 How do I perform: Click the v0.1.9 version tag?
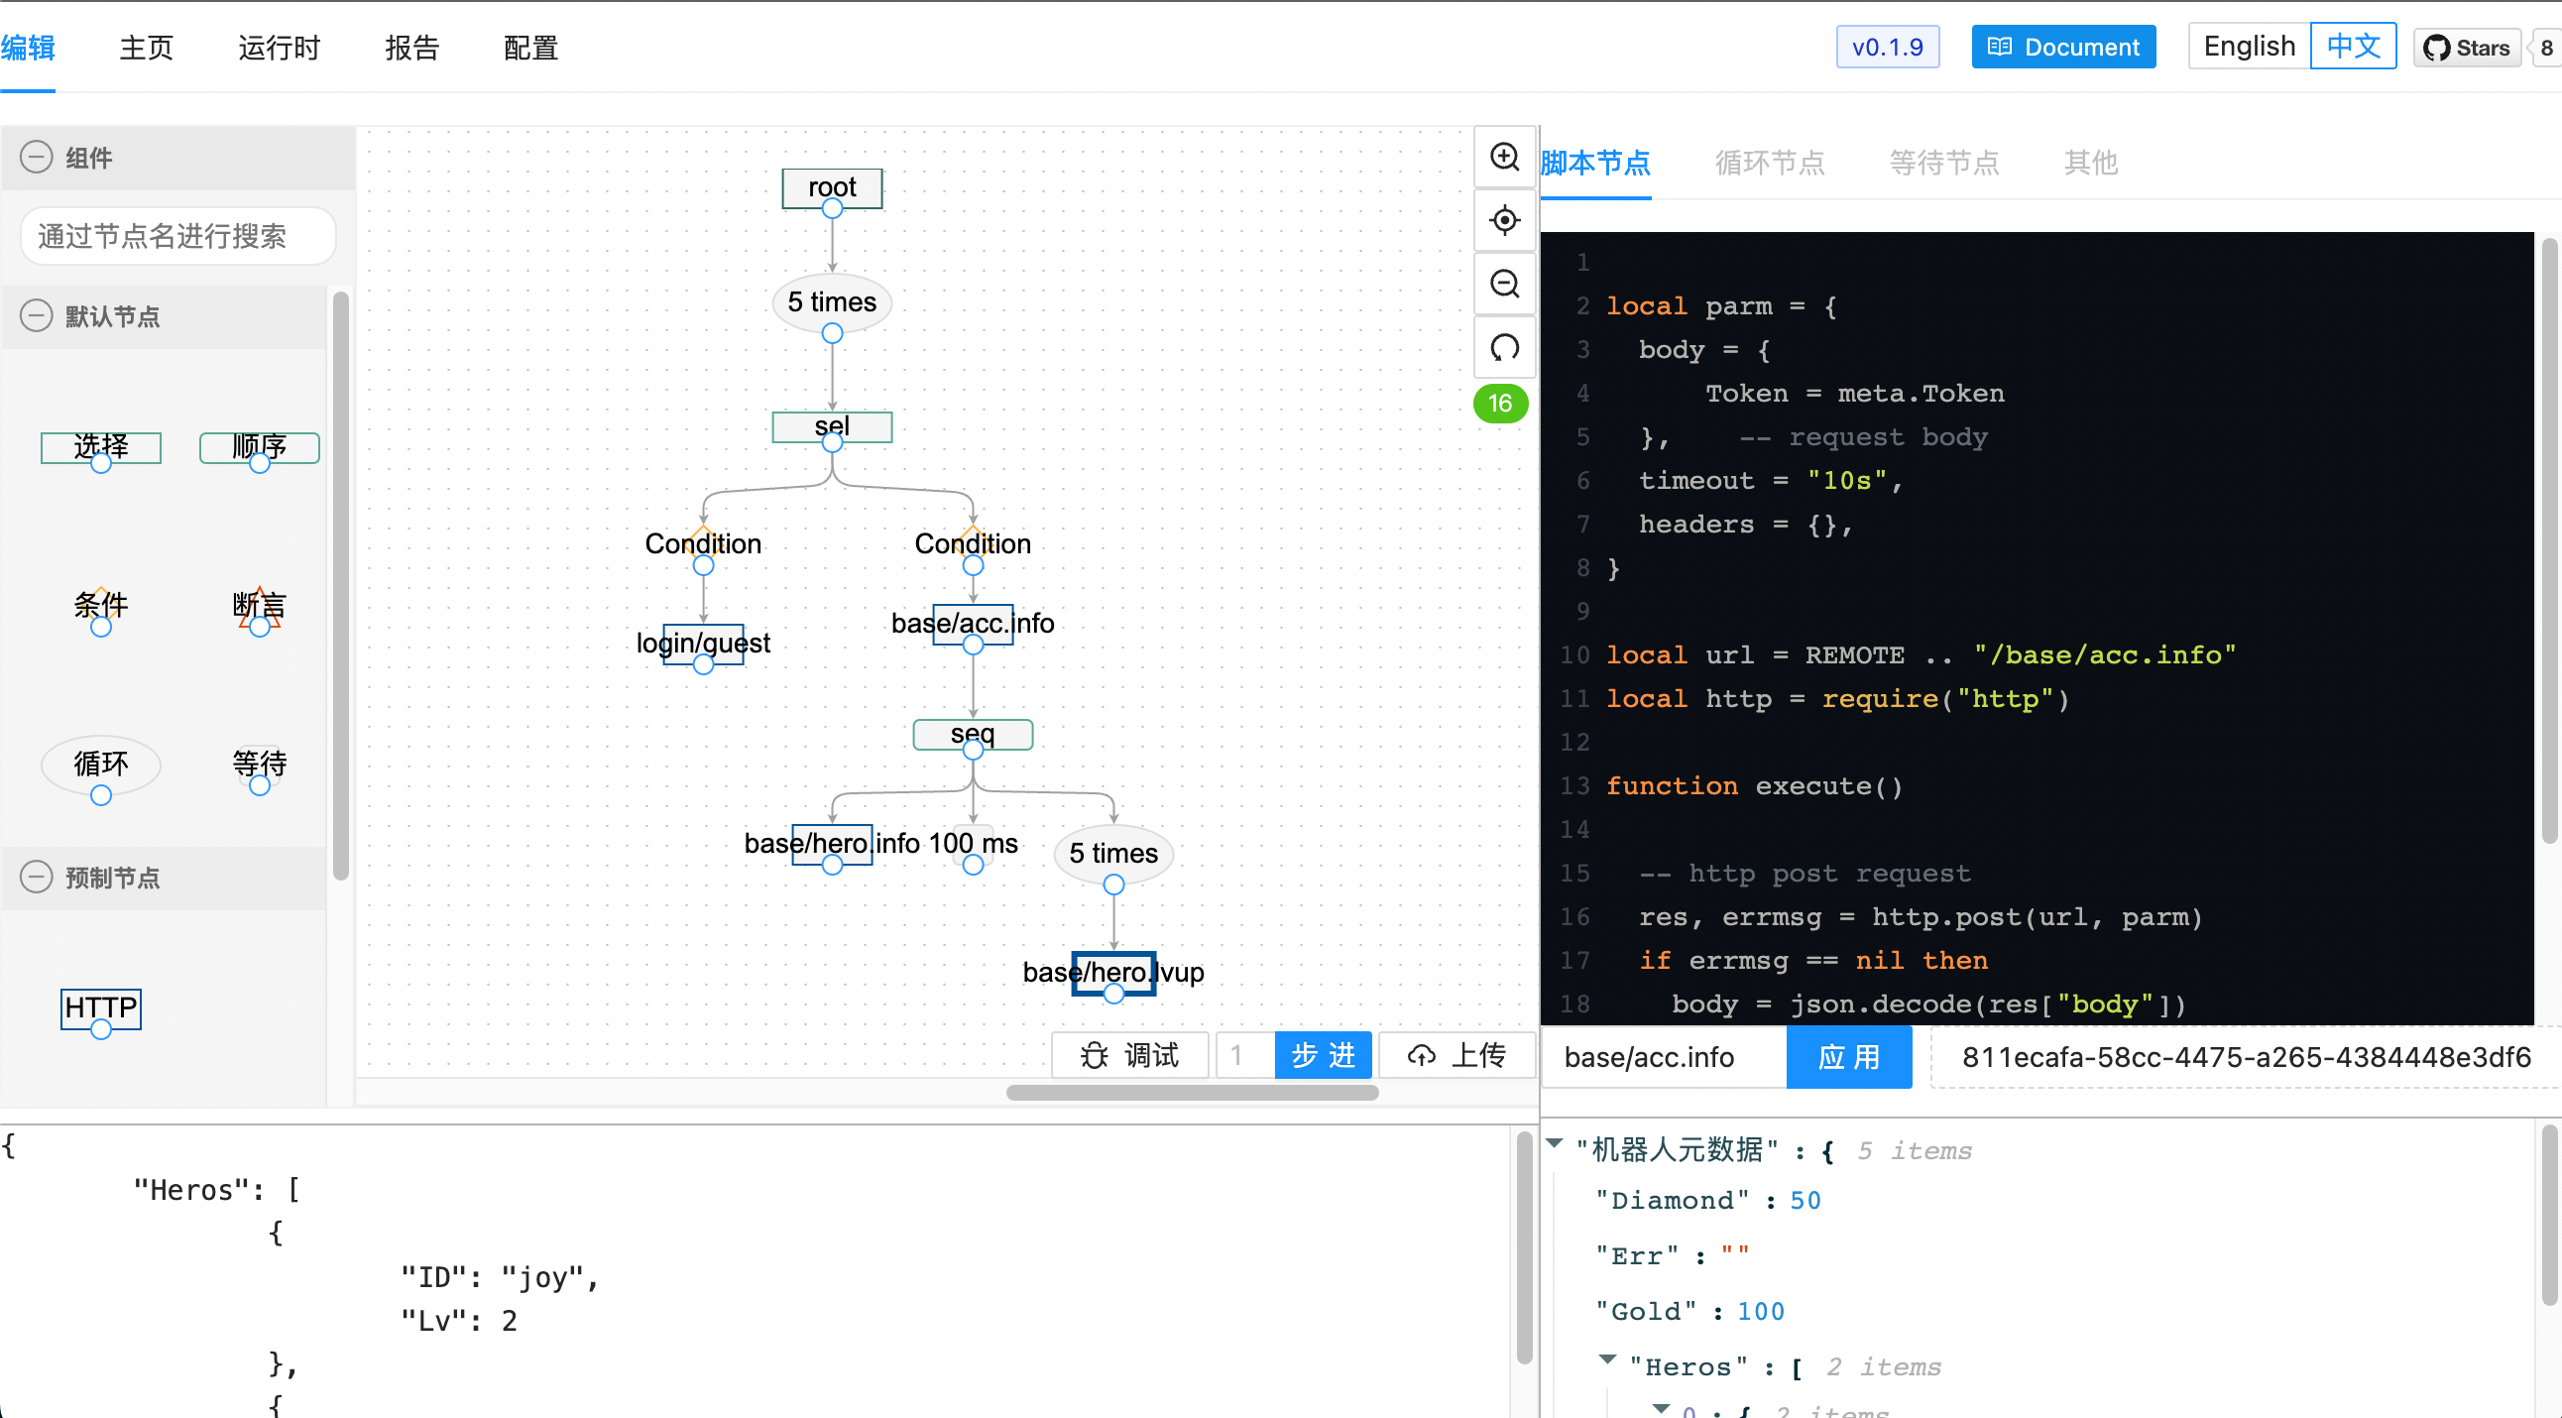(x=1888, y=47)
